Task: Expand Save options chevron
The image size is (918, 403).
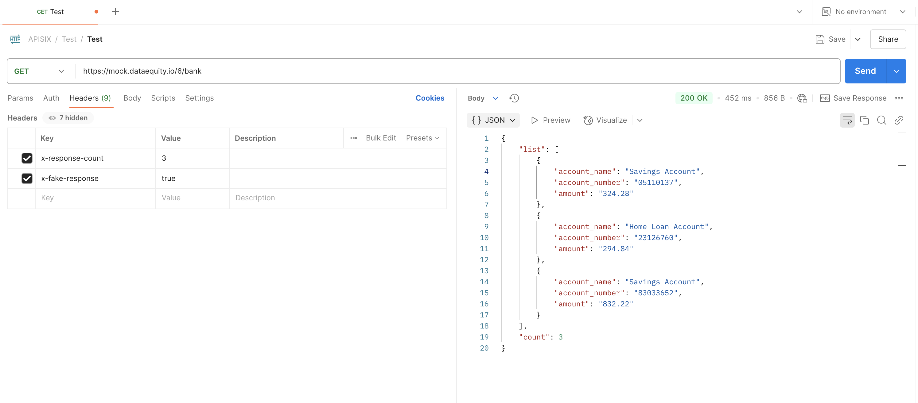Action: click(858, 39)
